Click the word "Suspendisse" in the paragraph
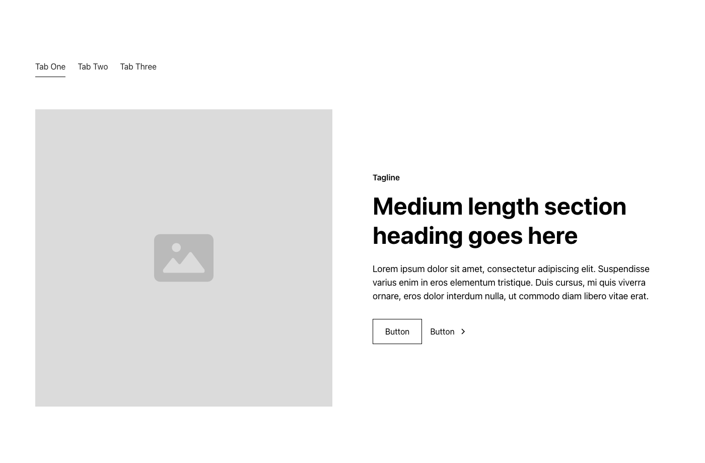This screenshot has width=705, height=463. [623, 269]
